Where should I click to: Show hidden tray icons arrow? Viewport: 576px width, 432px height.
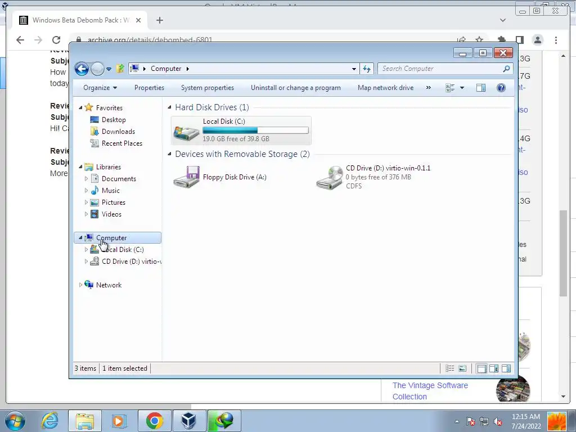(457, 421)
